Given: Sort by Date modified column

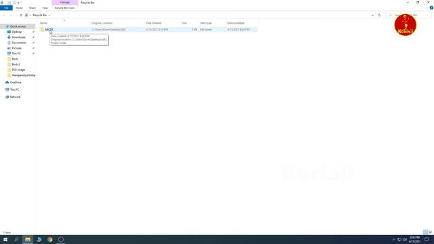Looking at the screenshot, I should tap(236, 23).
